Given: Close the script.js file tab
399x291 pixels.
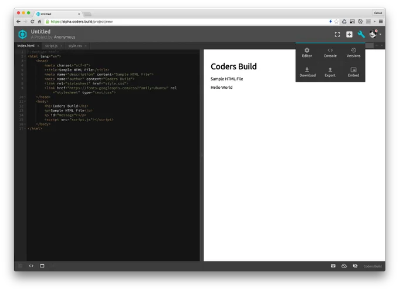Looking at the screenshot, I should point(62,46).
